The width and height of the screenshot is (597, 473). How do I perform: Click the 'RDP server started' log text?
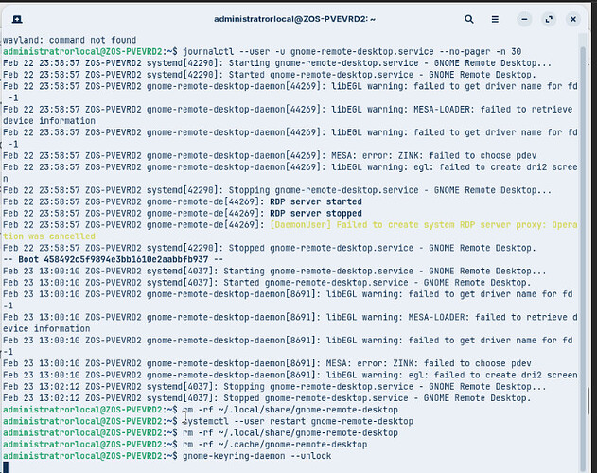click(316, 201)
